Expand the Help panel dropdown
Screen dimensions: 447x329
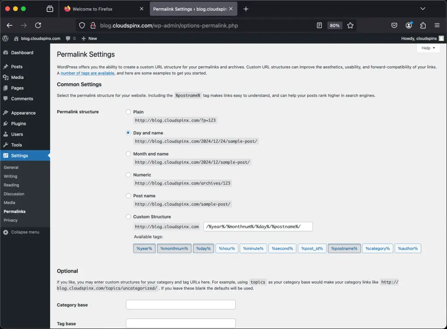pos(428,48)
